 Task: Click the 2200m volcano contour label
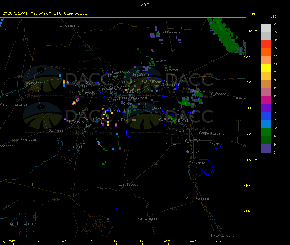coord(86,231)
